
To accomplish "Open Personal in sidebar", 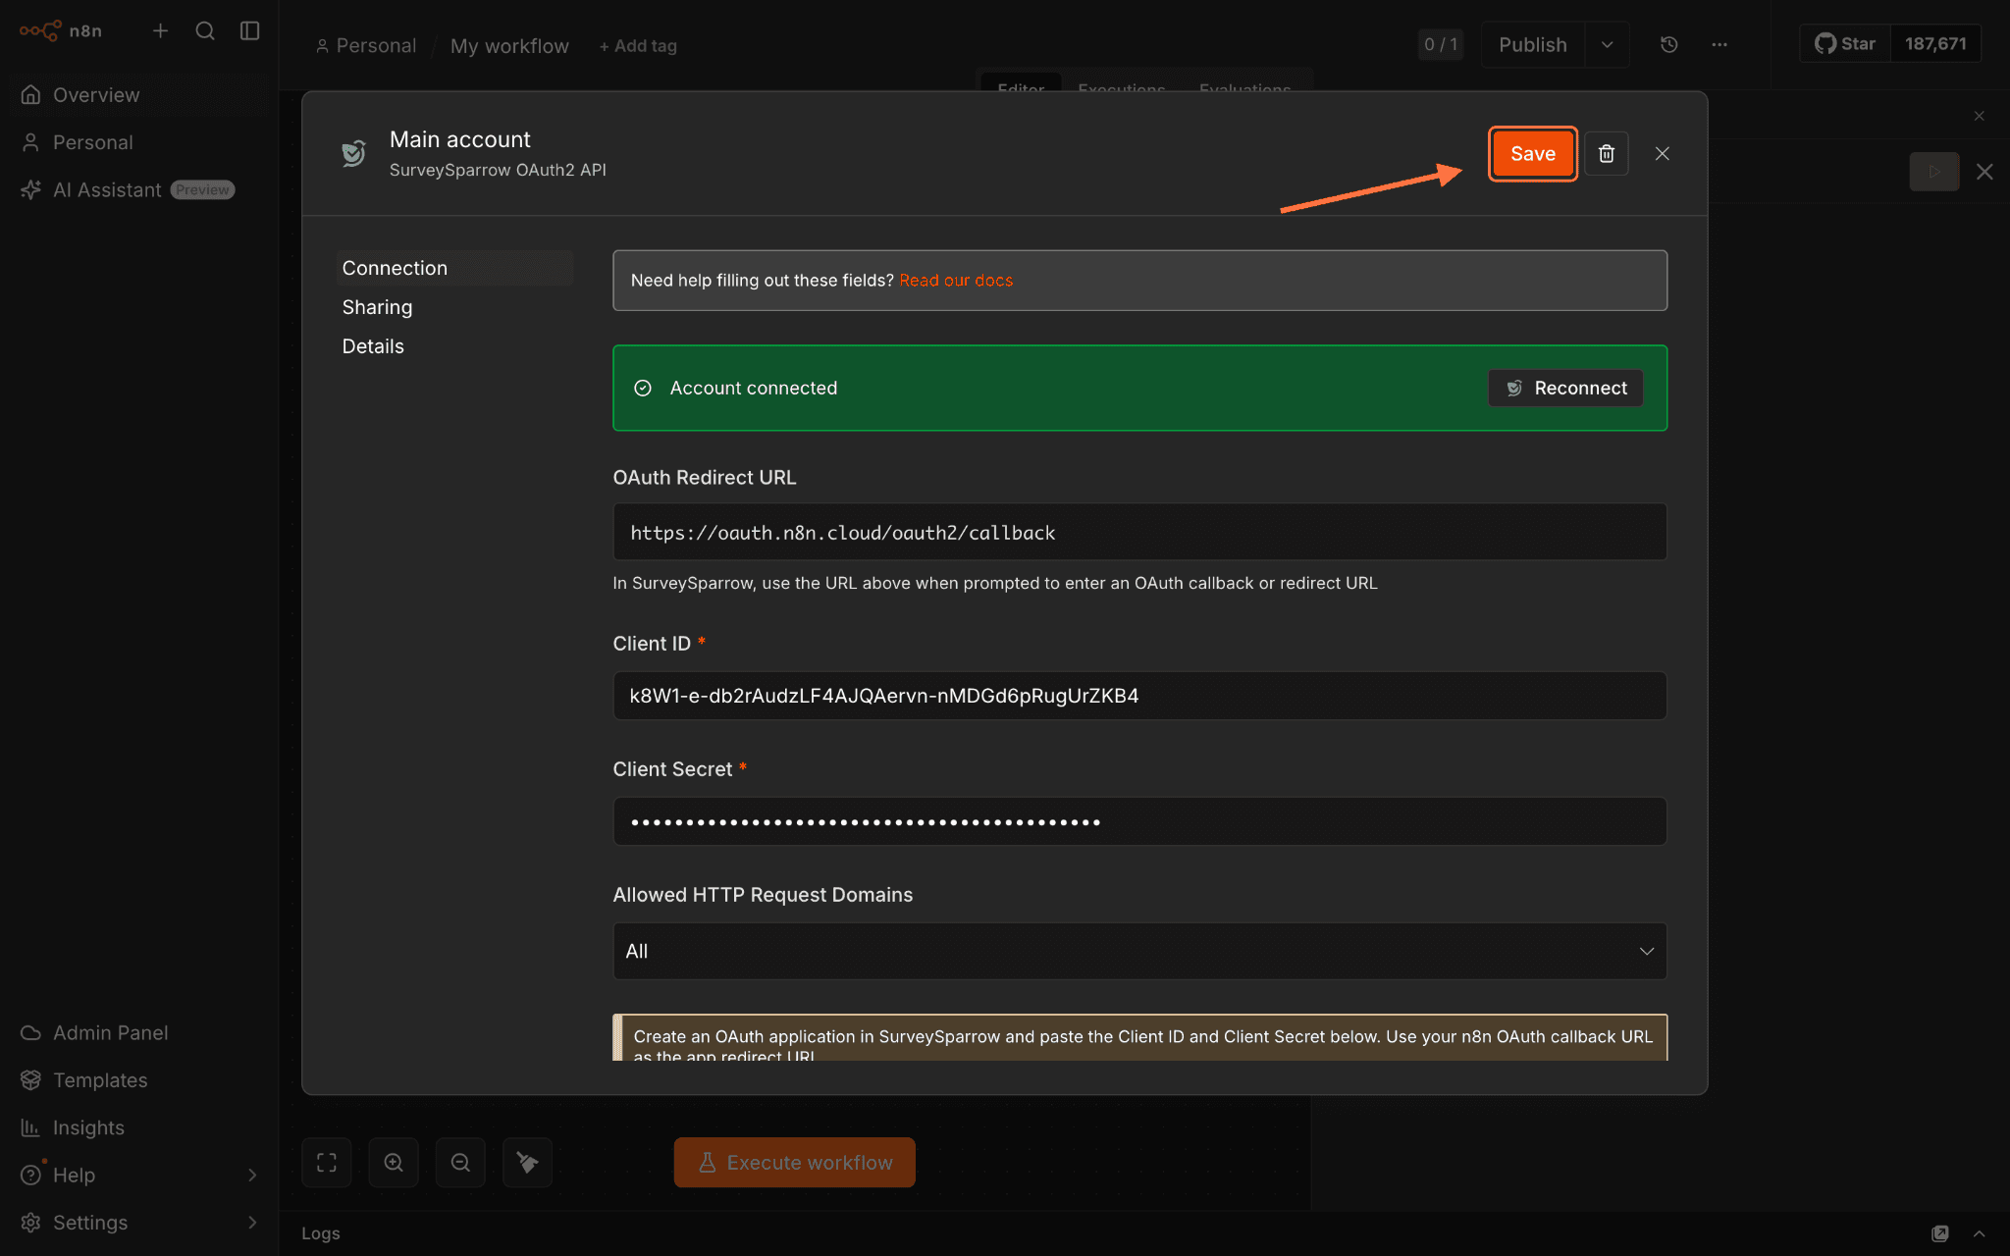I will (140, 142).
